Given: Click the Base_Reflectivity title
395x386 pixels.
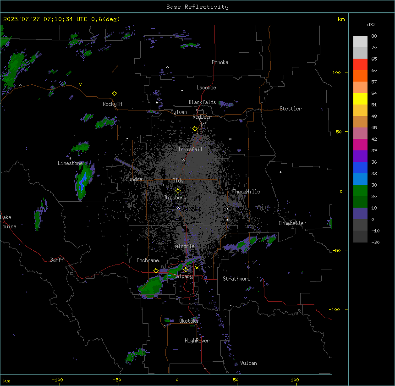Looking at the screenshot, I should [197, 7].
